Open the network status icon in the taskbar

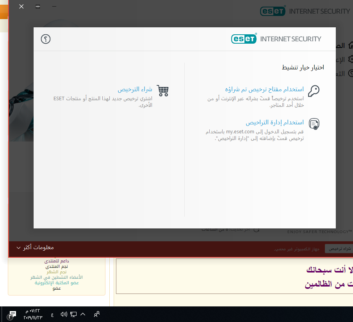[x=73, y=314]
